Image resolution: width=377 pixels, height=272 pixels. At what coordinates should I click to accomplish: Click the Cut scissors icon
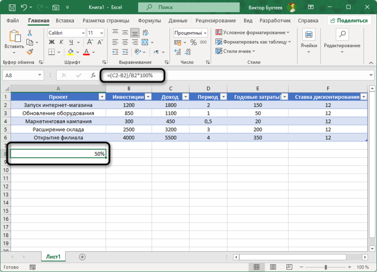29,33
